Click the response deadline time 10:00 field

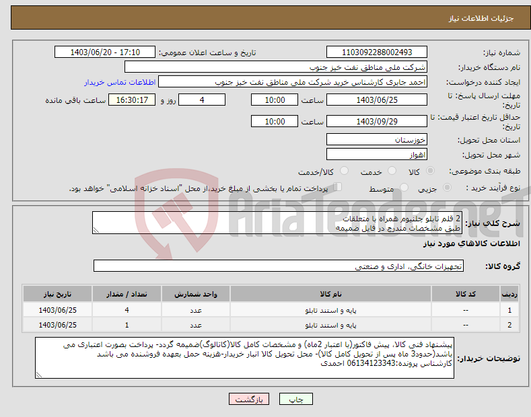pyautogui.click(x=275, y=100)
